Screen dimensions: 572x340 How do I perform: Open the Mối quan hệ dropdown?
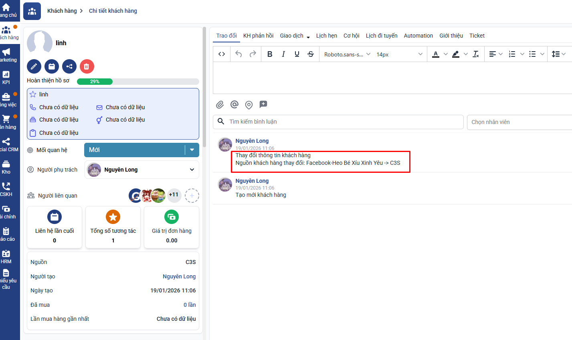tap(192, 150)
